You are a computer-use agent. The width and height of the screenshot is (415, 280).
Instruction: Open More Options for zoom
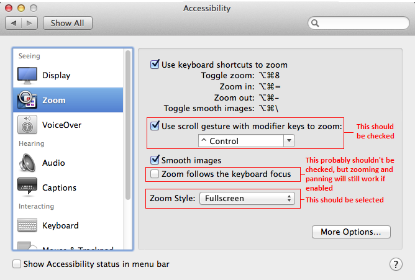(x=351, y=232)
